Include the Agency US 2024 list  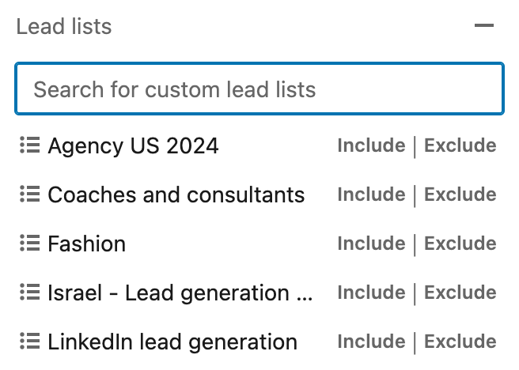(x=371, y=145)
